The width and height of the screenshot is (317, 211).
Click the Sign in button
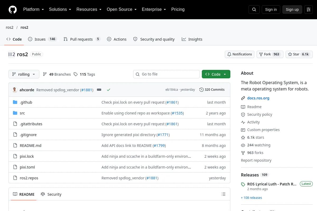(x=271, y=9)
